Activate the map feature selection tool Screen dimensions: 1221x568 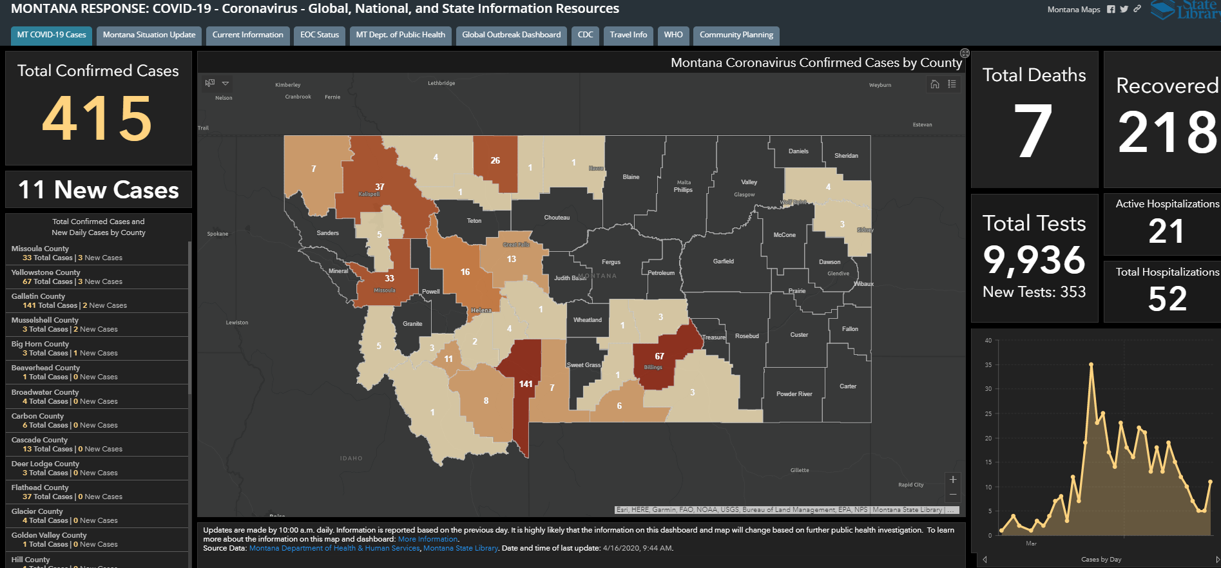(x=210, y=83)
